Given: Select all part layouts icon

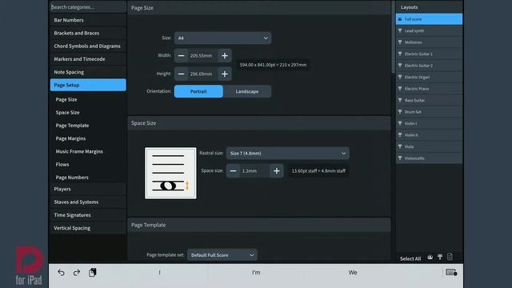Looking at the screenshot, I should [440, 258].
